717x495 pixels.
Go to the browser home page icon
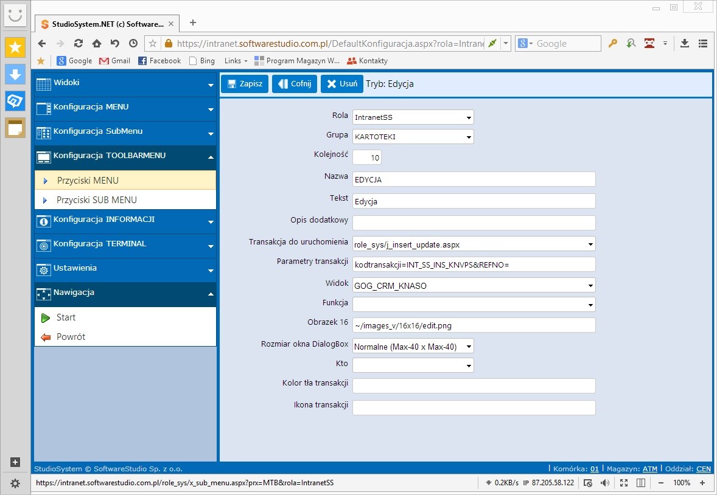[x=97, y=43]
